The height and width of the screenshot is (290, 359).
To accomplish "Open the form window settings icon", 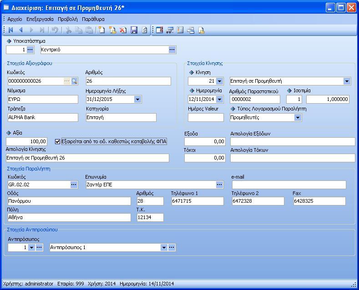I will 159,30.
